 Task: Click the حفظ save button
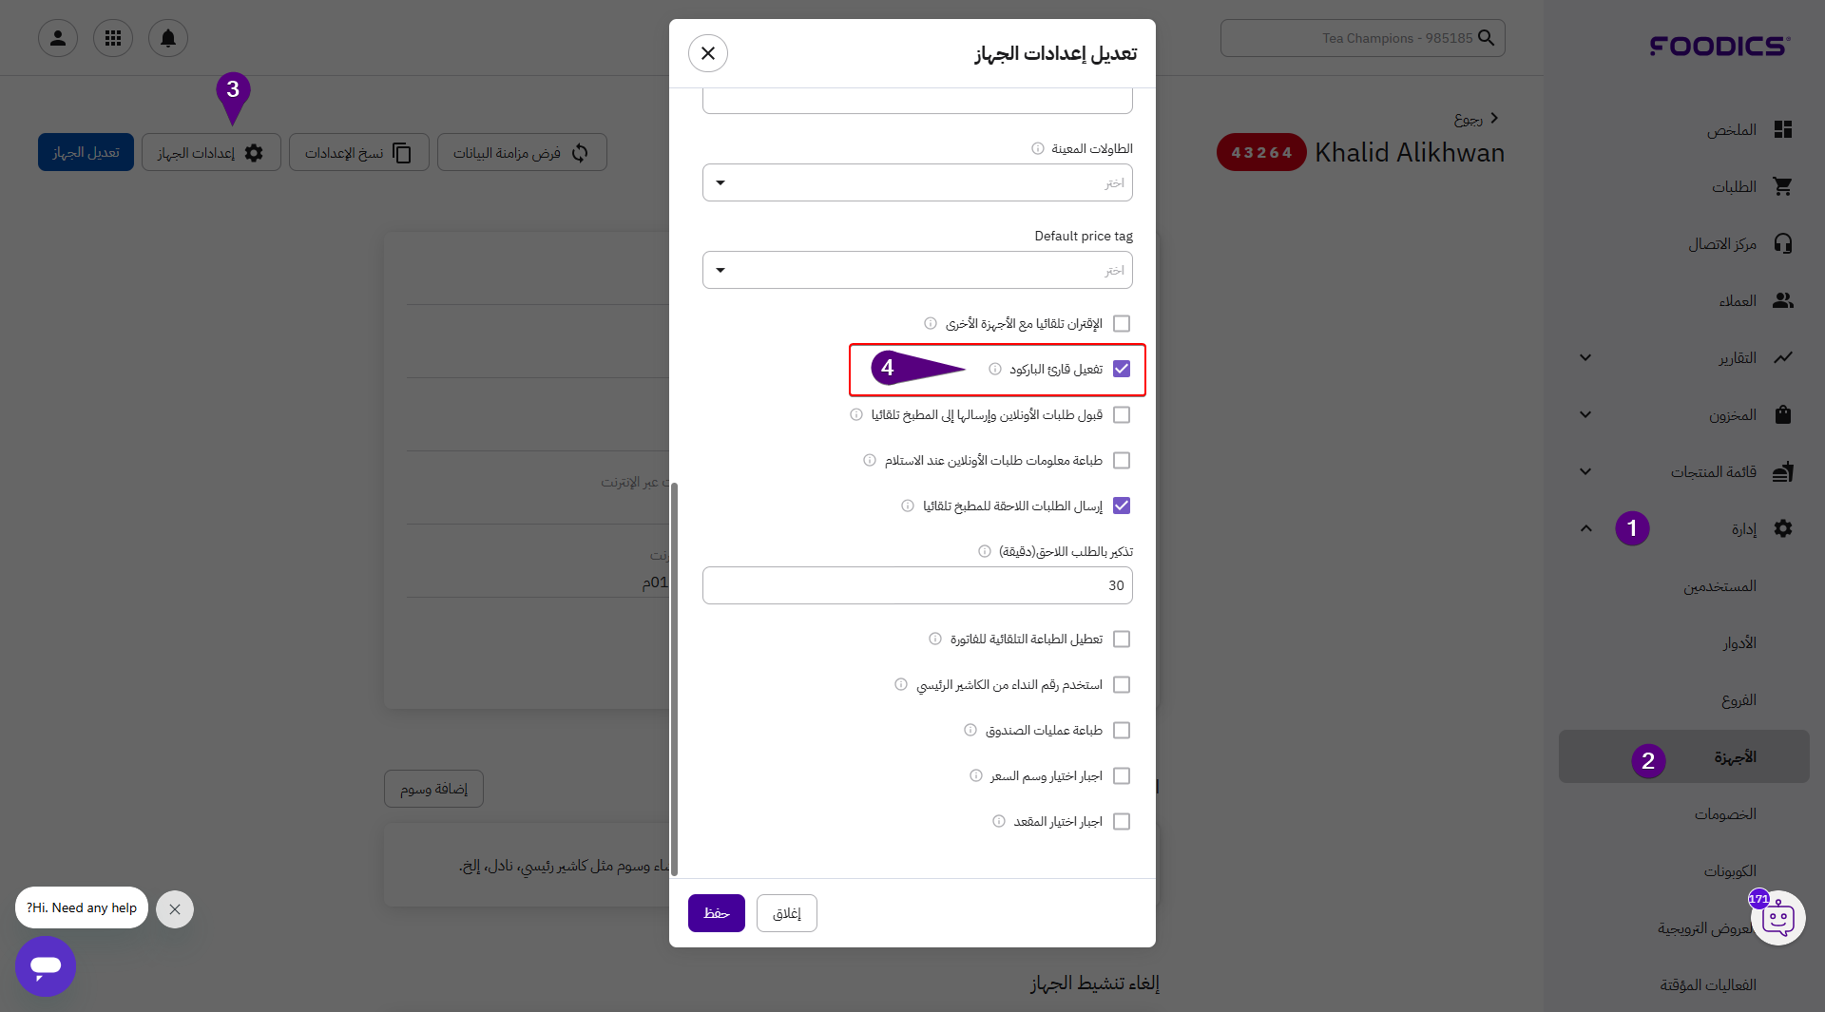[717, 913]
